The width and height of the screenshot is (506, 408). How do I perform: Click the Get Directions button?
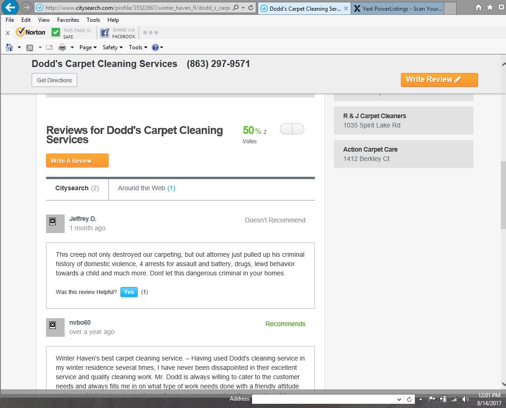point(54,80)
